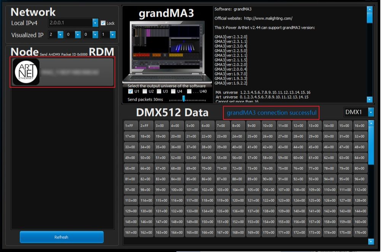This screenshot has height=252, width=381.
Task: Click DMX channel cell 176=00
Action: [x=360, y=233]
